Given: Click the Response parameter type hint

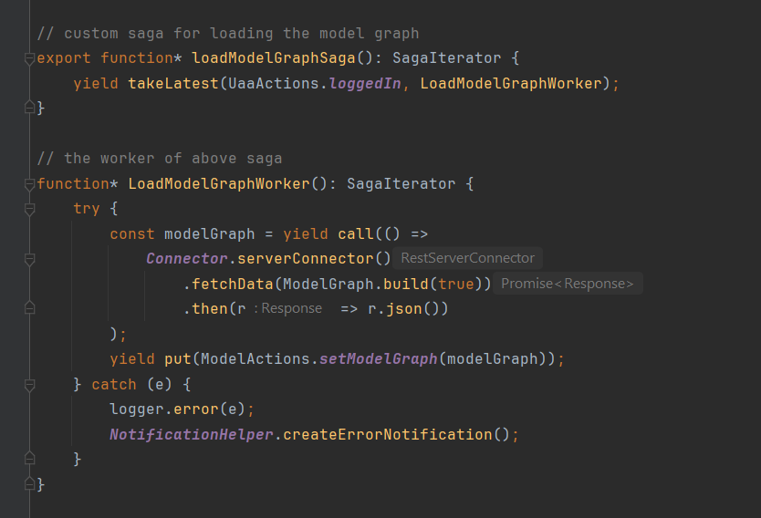Looking at the screenshot, I should pyautogui.click(x=288, y=308).
